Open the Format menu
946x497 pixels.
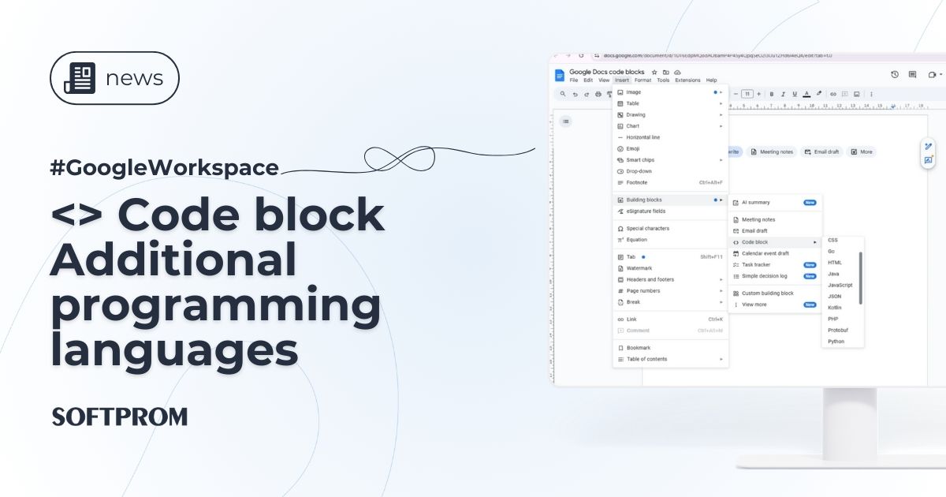(642, 80)
